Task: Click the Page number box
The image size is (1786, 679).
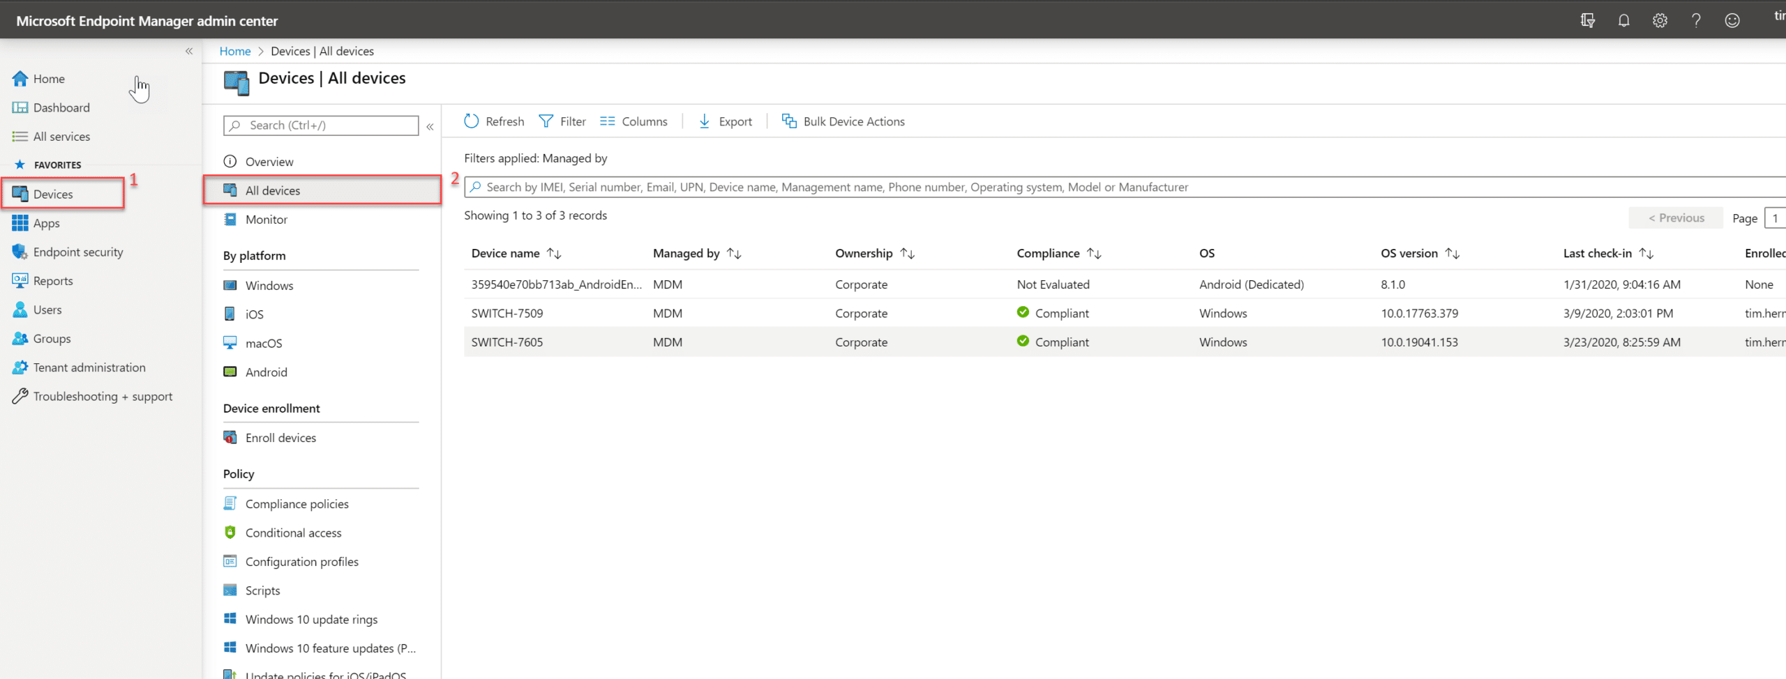Action: click(1775, 218)
